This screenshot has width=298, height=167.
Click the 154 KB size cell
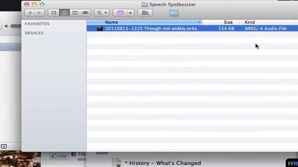226,29
